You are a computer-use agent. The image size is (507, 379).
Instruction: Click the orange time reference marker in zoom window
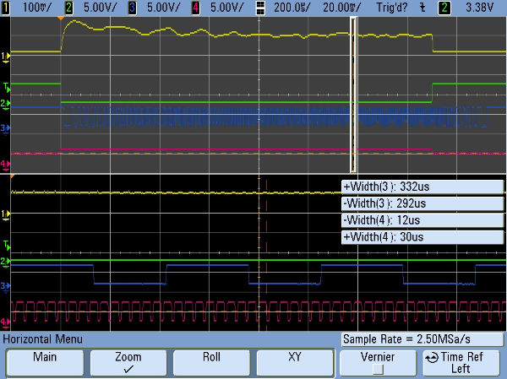[x=13, y=176]
